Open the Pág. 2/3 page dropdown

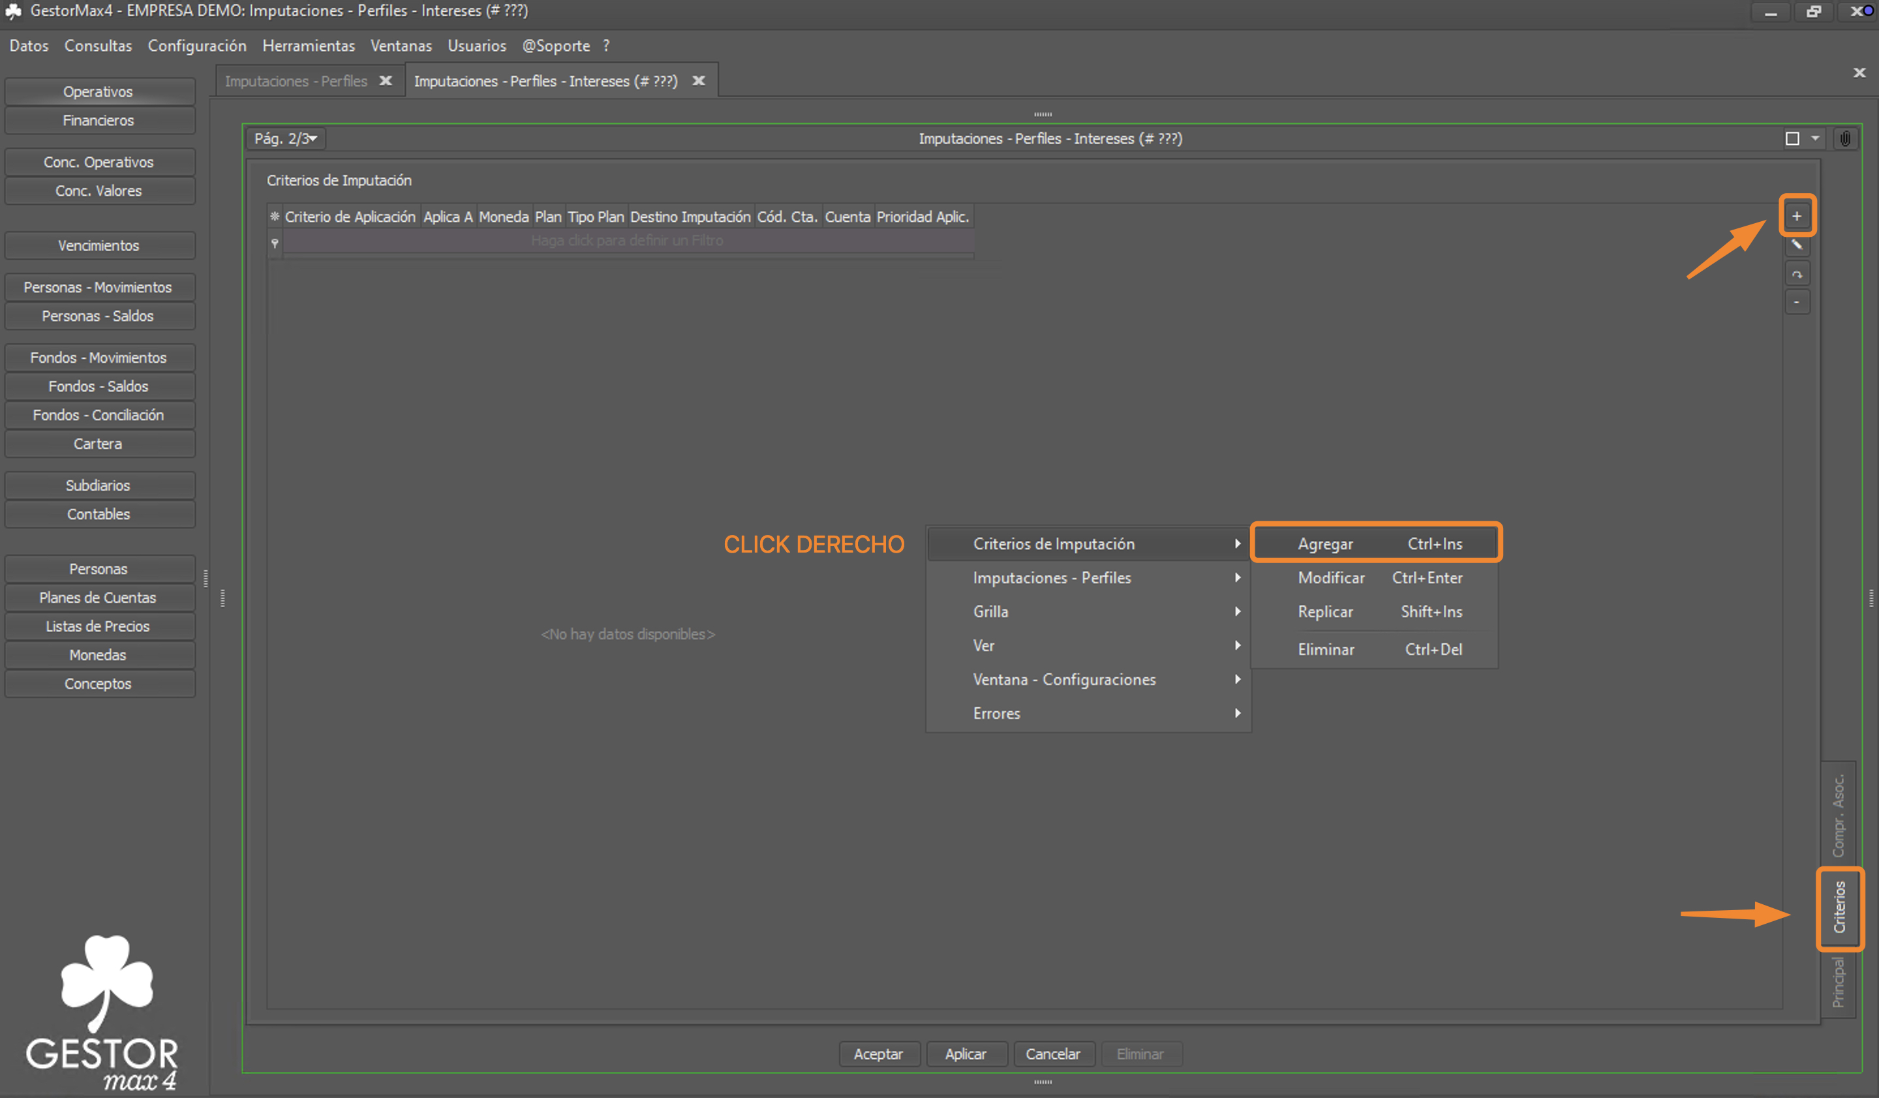click(x=286, y=139)
